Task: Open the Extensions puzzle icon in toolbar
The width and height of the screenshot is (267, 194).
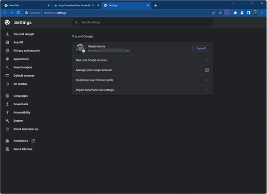Action: 235,13
